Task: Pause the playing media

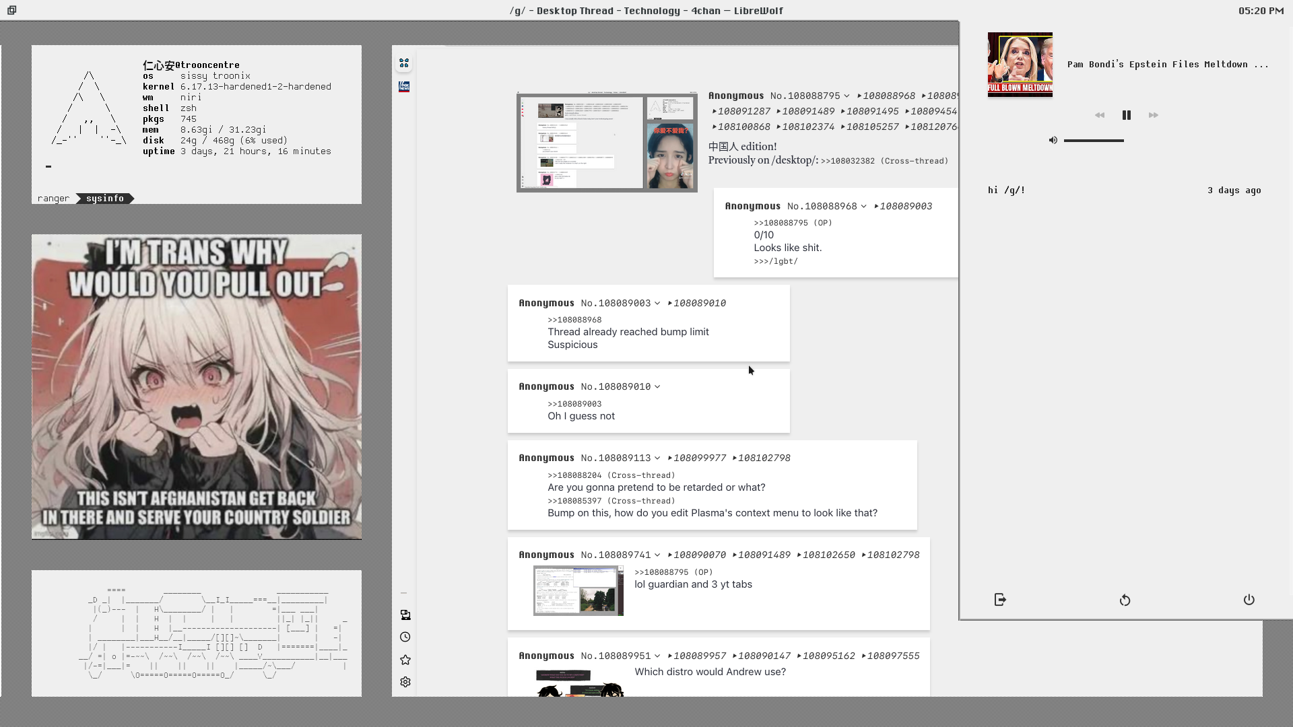Action: coord(1127,116)
